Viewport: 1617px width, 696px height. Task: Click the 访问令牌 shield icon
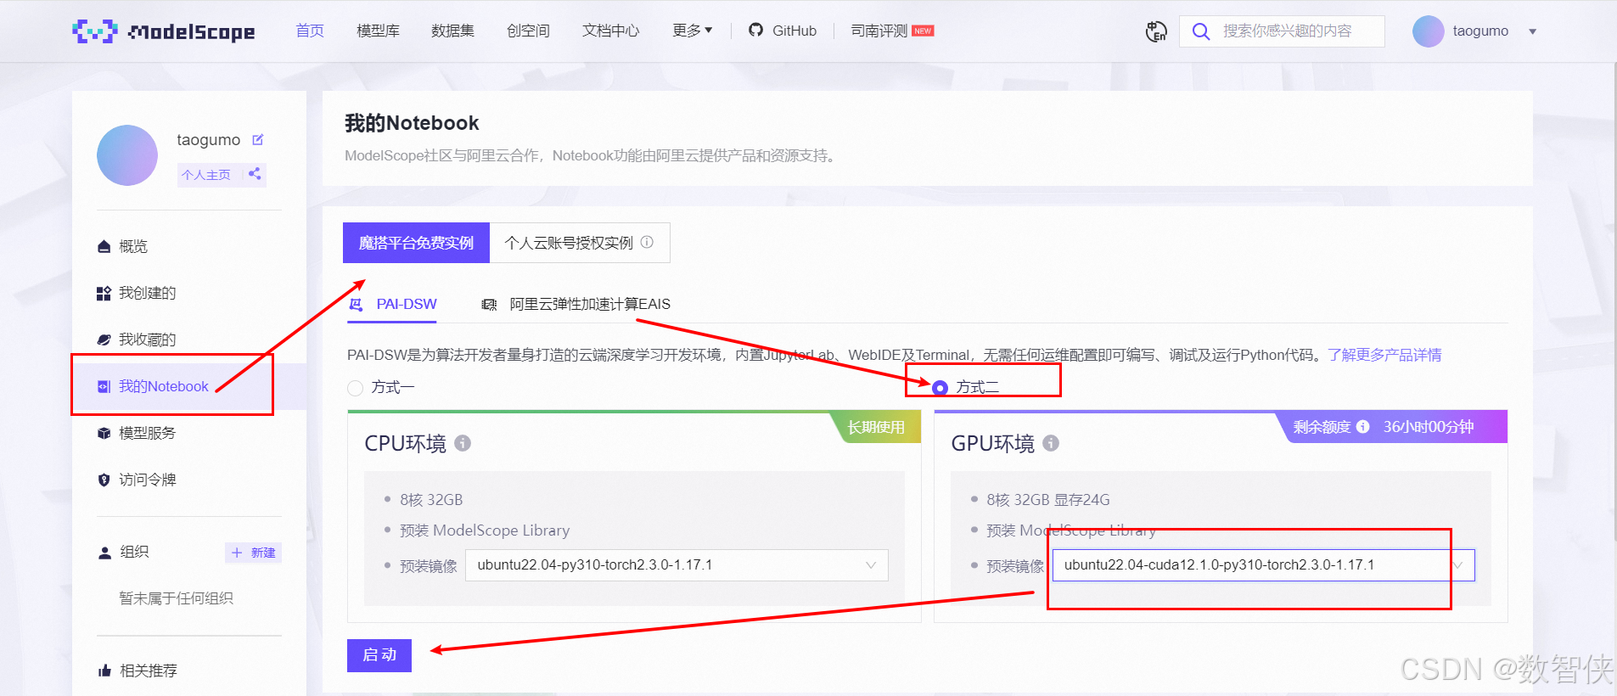click(104, 480)
